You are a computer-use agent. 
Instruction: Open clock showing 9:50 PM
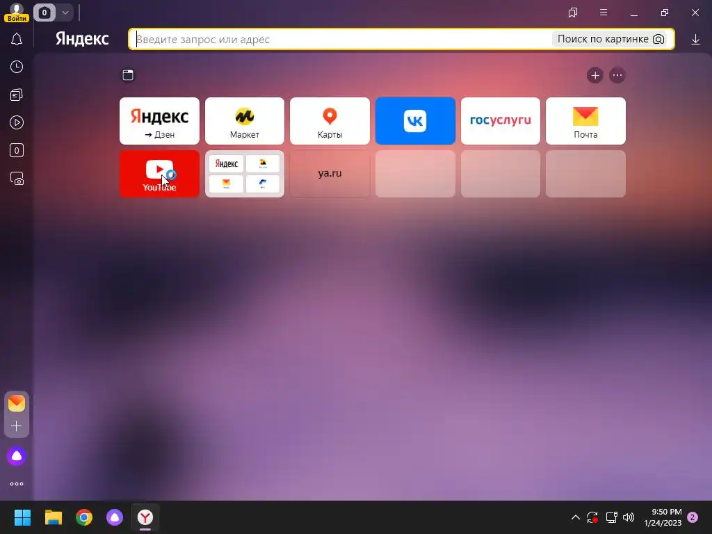click(x=663, y=517)
